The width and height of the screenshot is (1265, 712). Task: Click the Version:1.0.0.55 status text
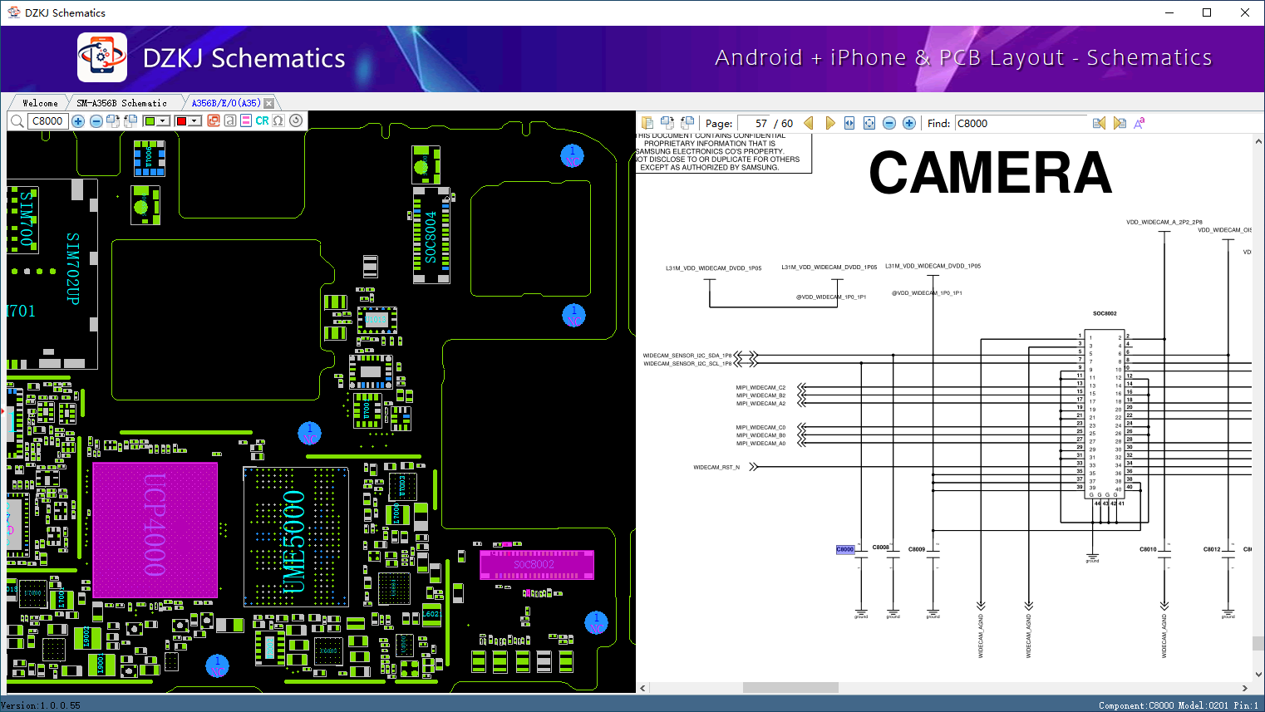(41, 705)
